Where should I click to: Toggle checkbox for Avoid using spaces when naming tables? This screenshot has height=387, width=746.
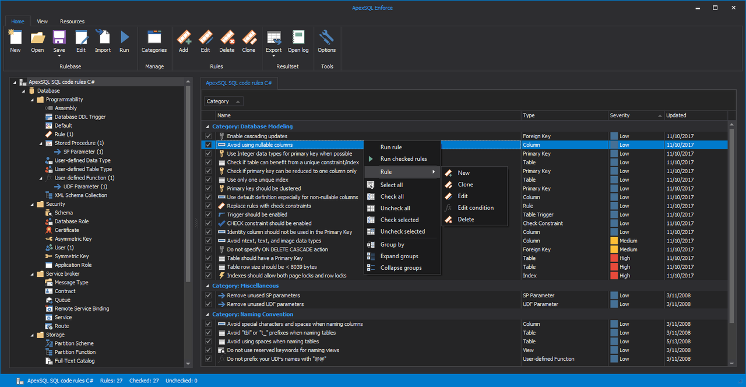click(x=208, y=342)
